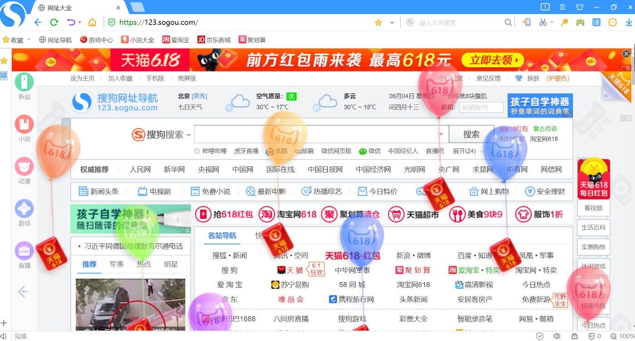Open the green game controller icon

point(580,22)
